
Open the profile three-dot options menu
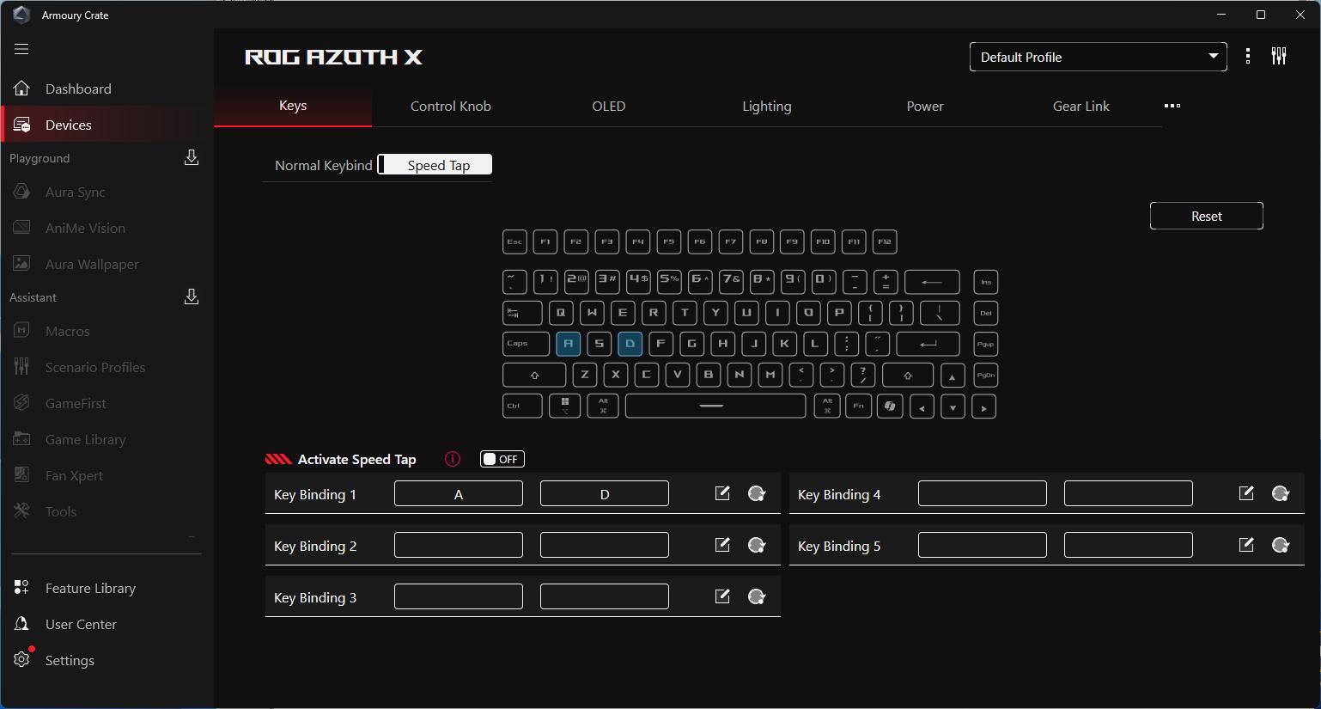click(1248, 57)
